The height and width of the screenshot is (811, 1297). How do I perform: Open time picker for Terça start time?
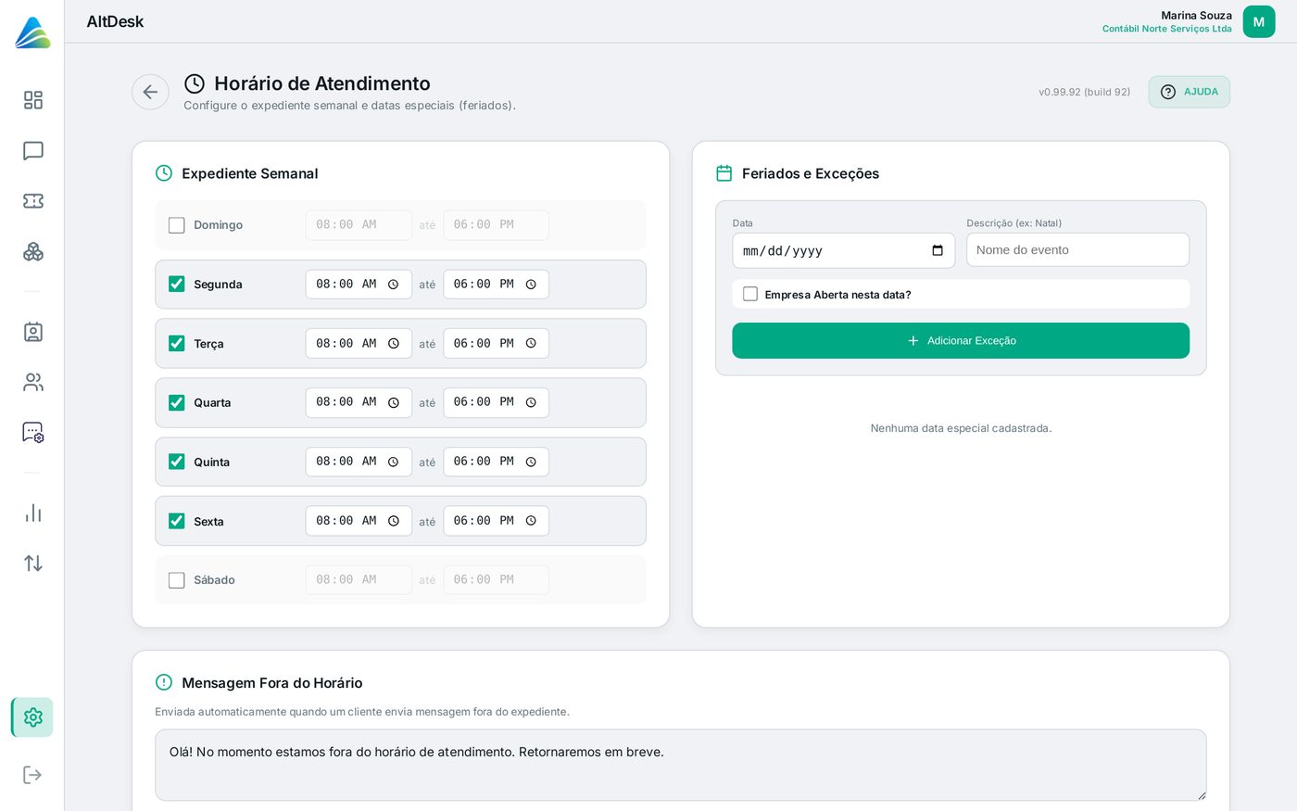(394, 344)
